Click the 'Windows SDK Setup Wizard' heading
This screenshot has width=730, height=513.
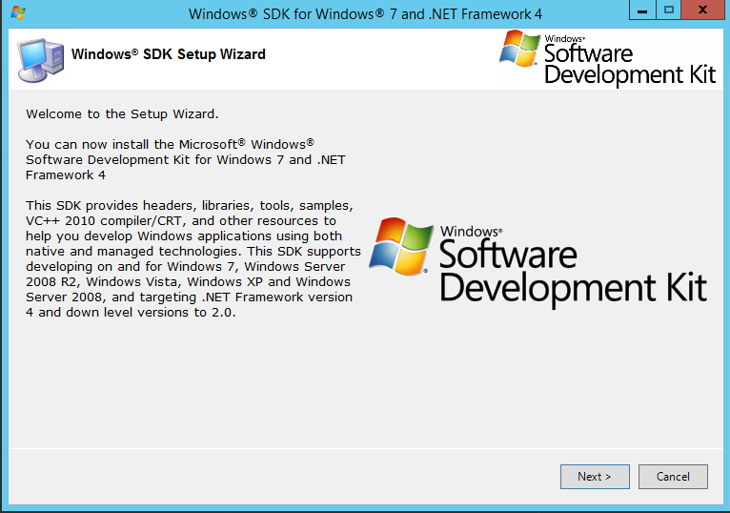168,54
